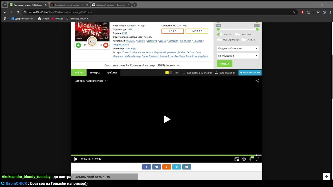
Task: Open the По убыванию sort dropdown
Action: 238,56
